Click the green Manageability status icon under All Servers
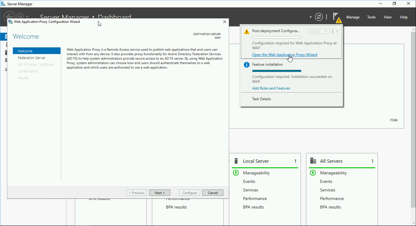The image size is (416, 226). 313,173
